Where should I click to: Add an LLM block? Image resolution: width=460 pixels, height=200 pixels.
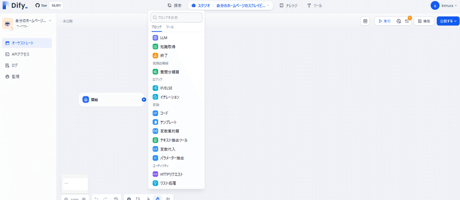pos(176,38)
